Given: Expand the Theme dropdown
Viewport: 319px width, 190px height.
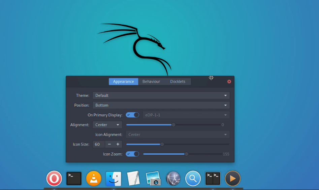Looking at the screenshot, I should coord(161,96).
